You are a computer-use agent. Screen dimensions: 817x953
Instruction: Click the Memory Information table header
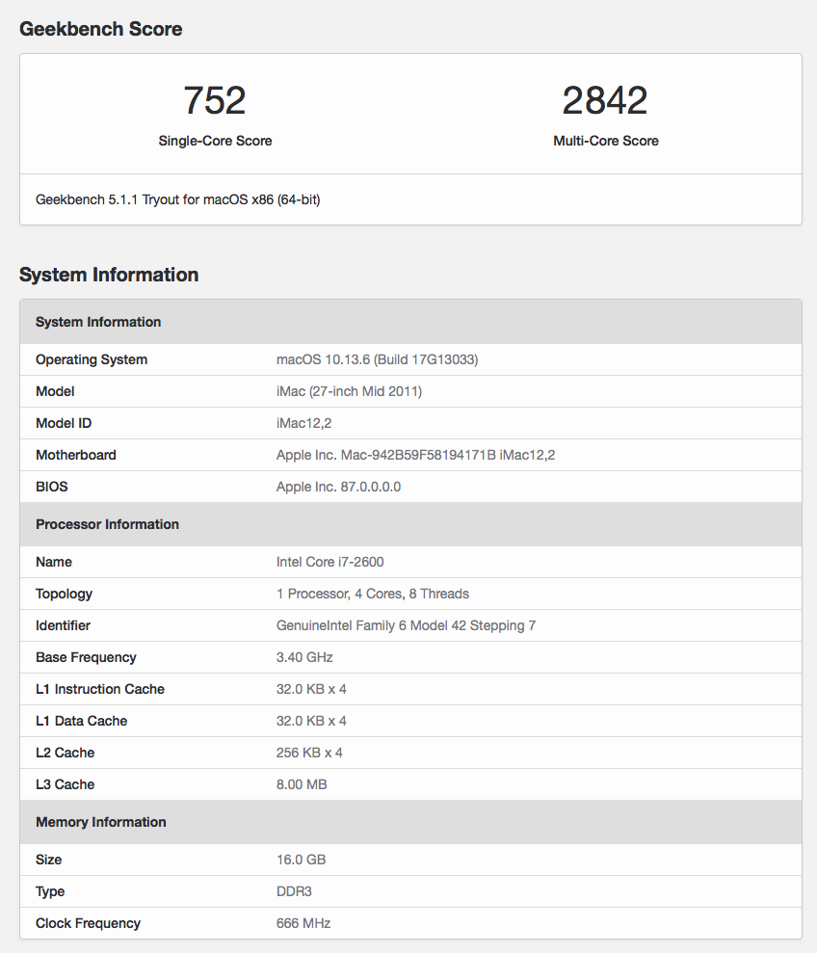point(411,822)
